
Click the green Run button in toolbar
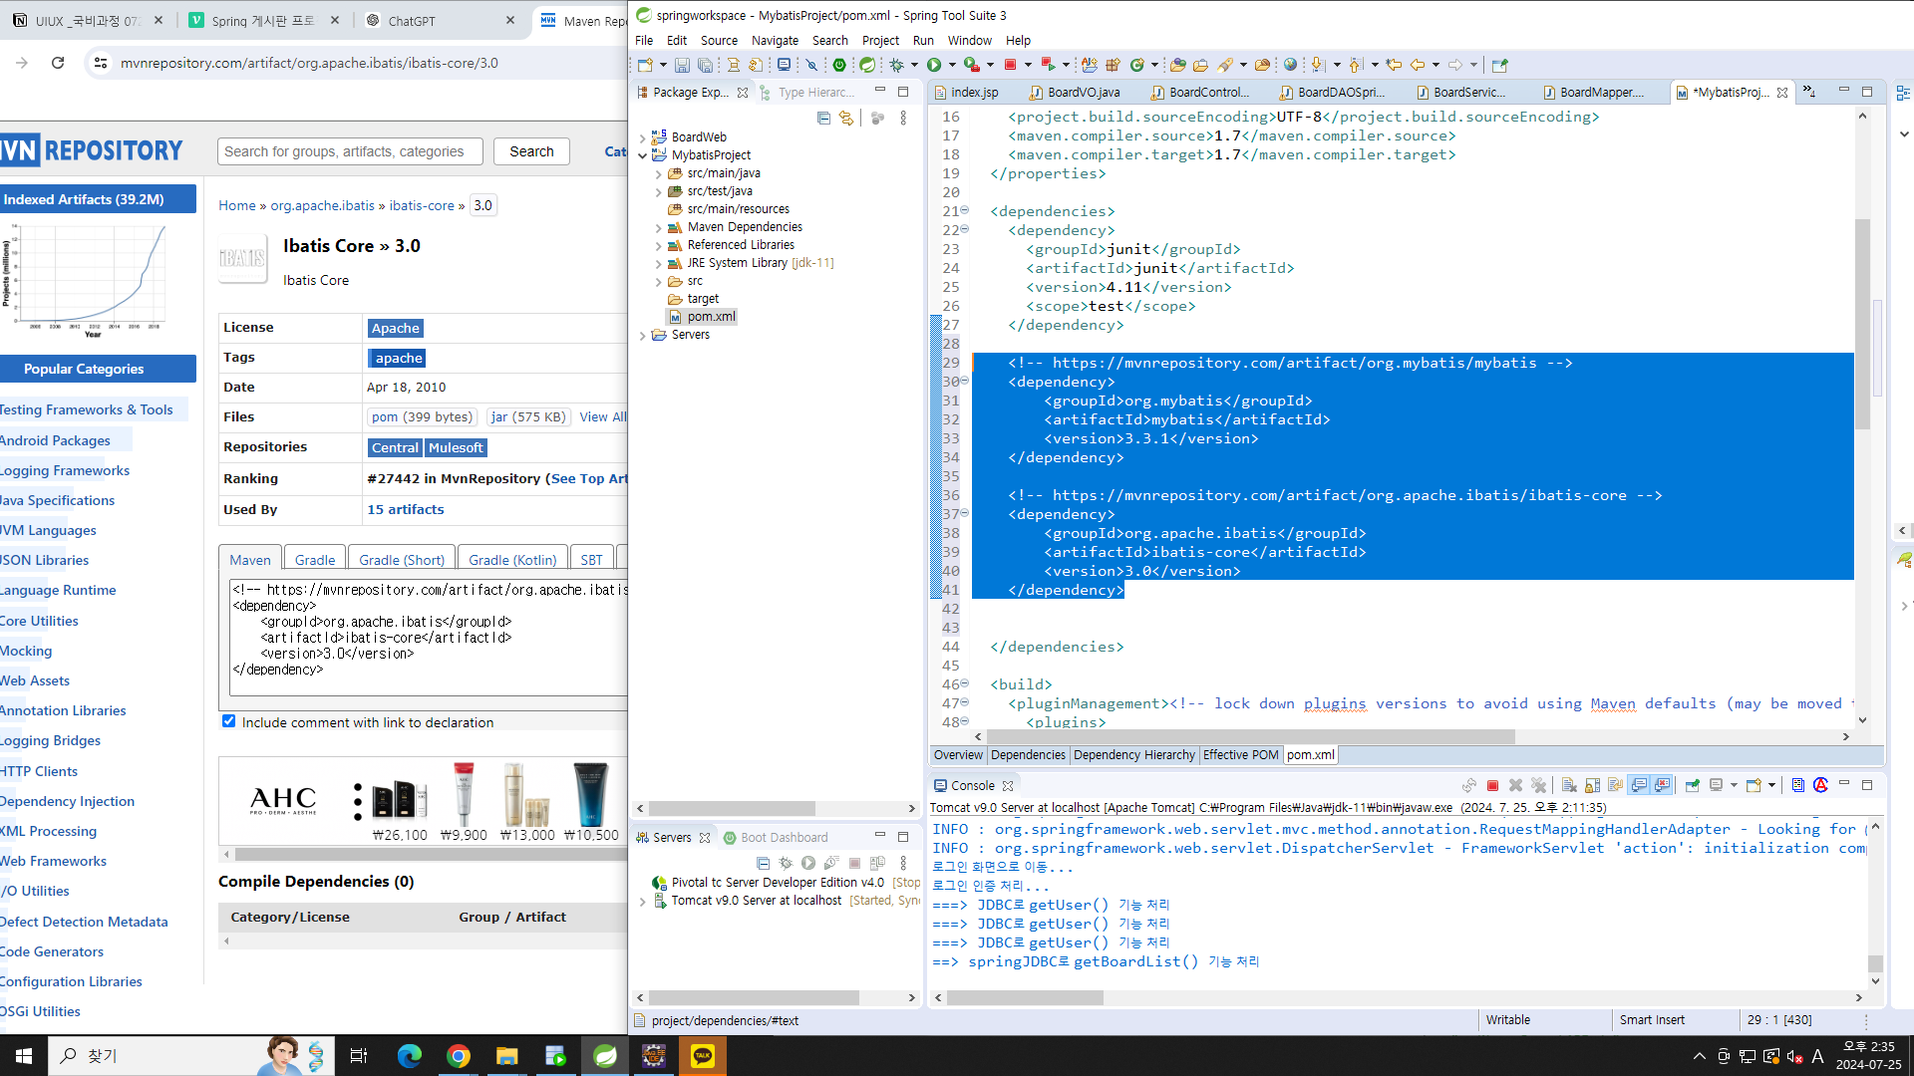click(934, 65)
